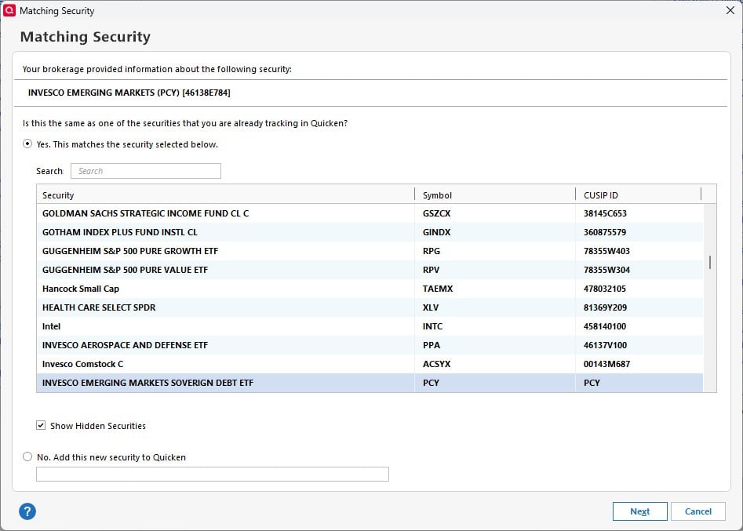Click the blue help question mark icon
The height and width of the screenshot is (531, 743).
click(x=27, y=511)
